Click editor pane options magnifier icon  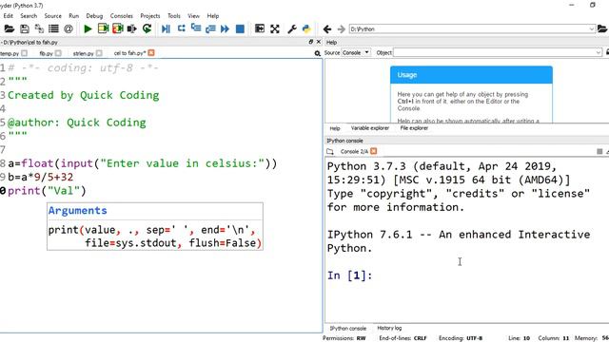(317, 53)
